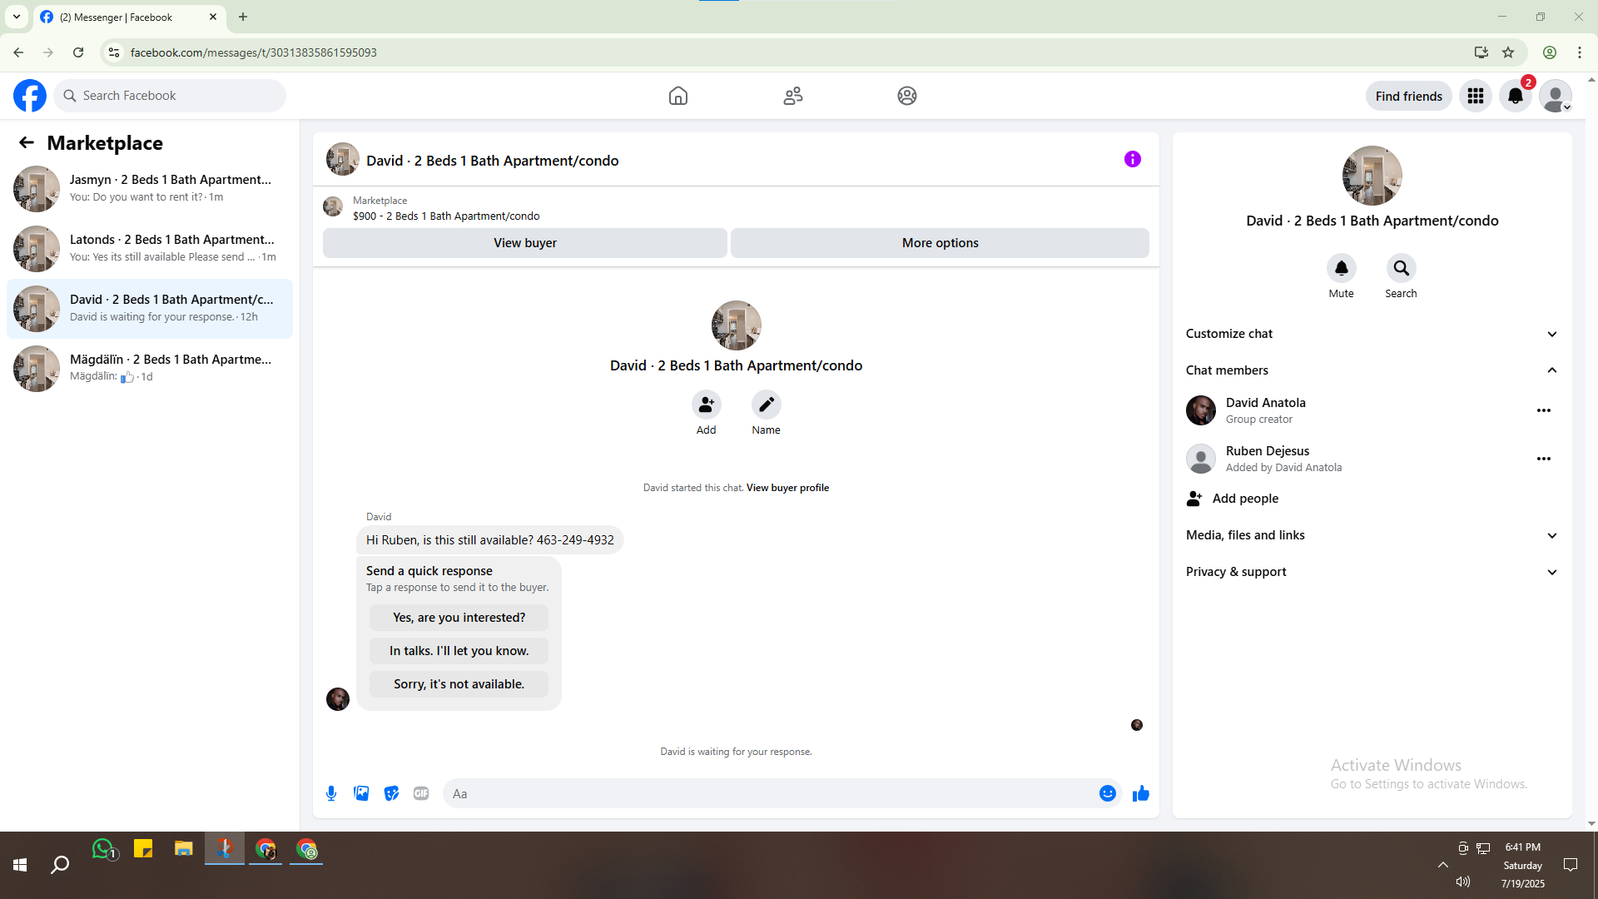This screenshot has width=1598, height=899.
Task: Click the purple conversation info icon
Action: coord(1132,159)
